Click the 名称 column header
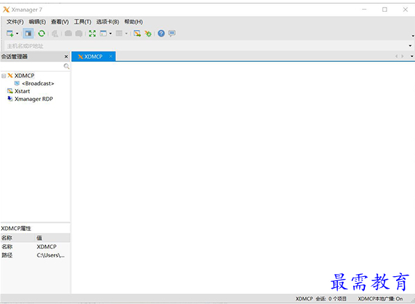Screen dimensions: 415x304 pyautogui.click(x=17, y=238)
